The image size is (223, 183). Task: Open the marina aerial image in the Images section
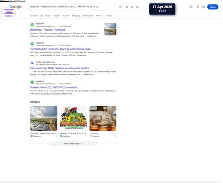tap(44, 118)
